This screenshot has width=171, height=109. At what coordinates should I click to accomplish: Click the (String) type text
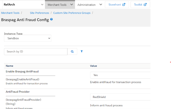tap(11, 104)
